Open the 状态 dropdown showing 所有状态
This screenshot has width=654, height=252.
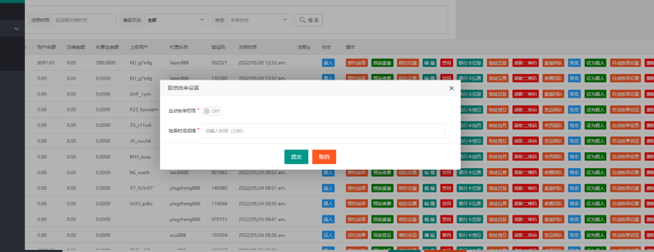pyautogui.click(x=258, y=20)
